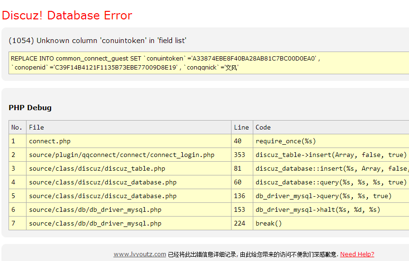
Task: Select row number 2 cell
Action: (18, 155)
